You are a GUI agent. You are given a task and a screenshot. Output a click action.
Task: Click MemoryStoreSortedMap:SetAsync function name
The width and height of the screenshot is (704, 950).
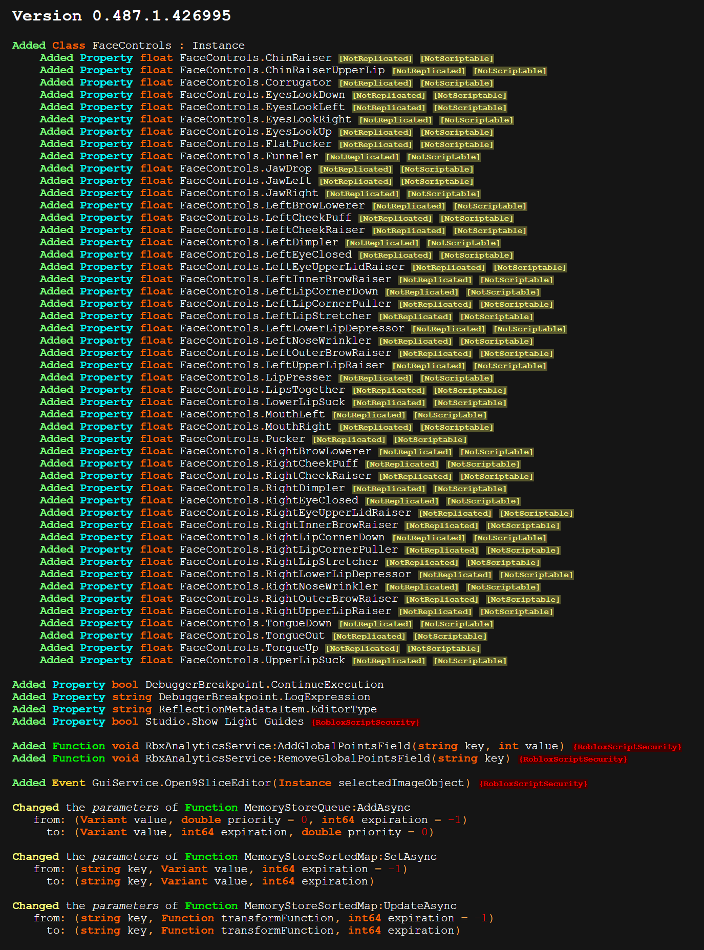(x=340, y=857)
